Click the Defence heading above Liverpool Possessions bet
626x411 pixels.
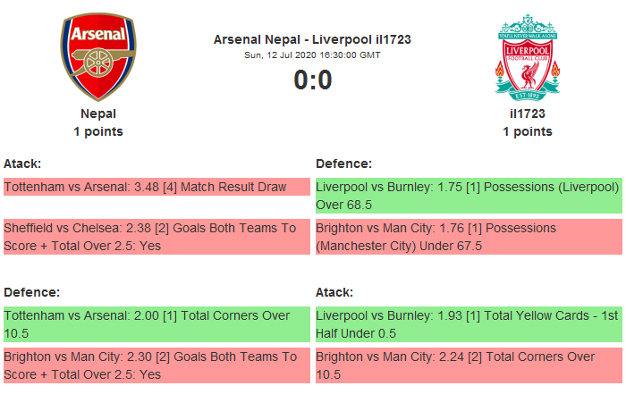pyautogui.click(x=343, y=164)
